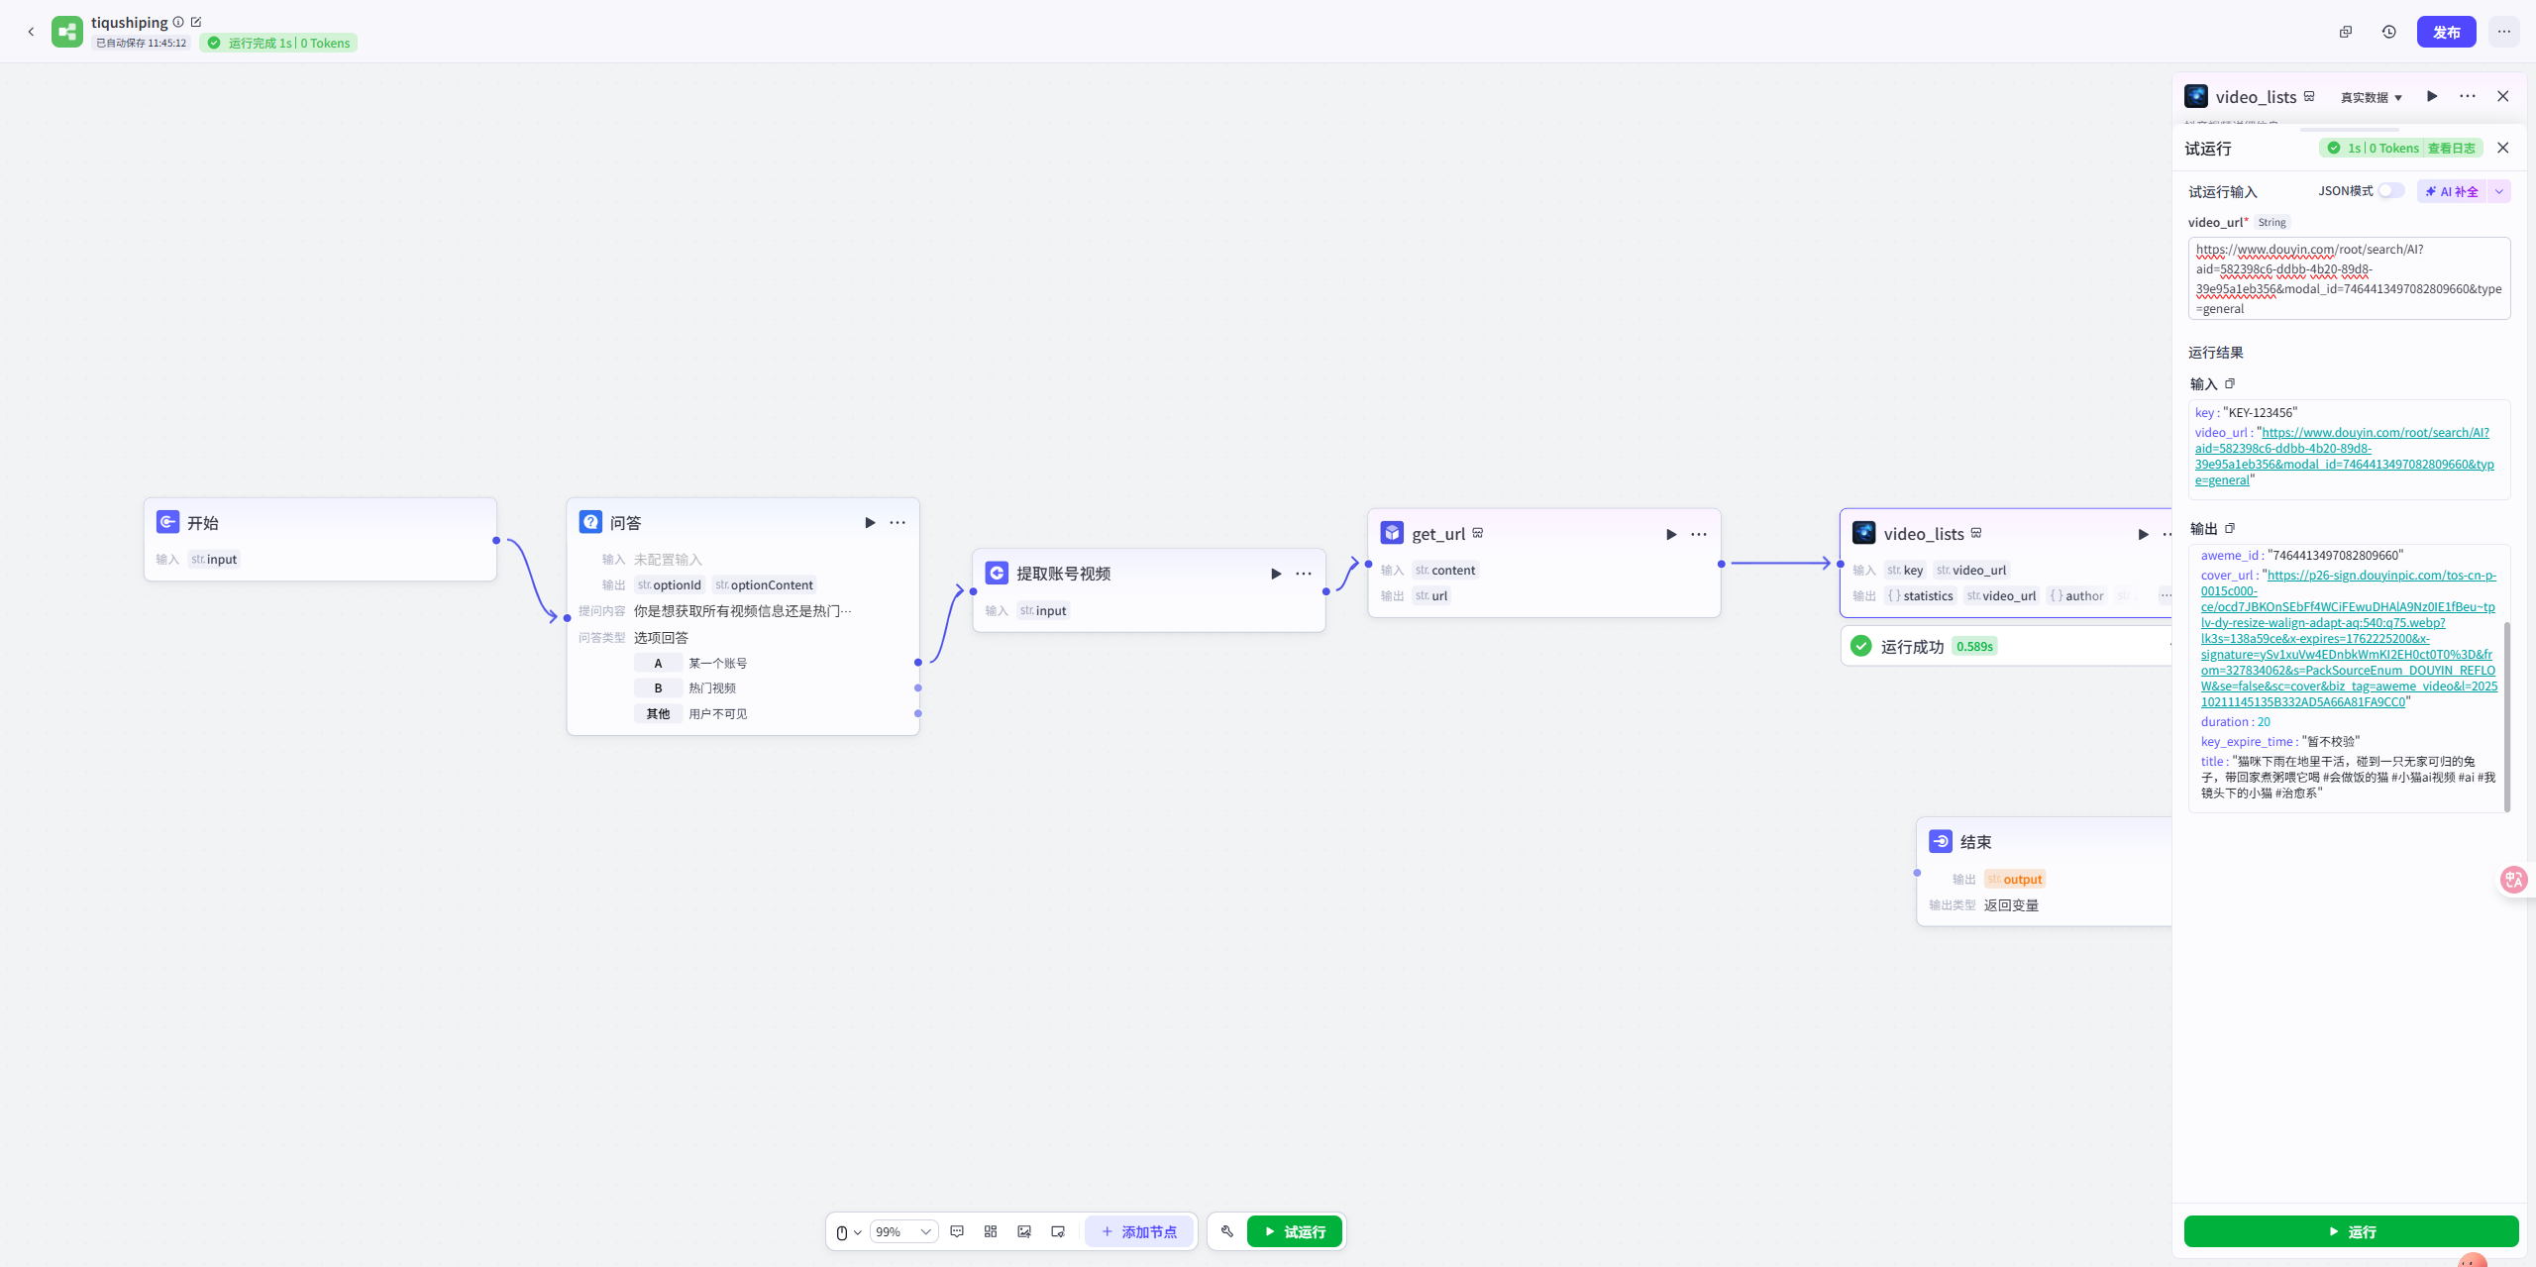This screenshot has width=2536, height=1267.
Task: Open the wrench debug tool icon
Action: [x=1227, y=1231]
